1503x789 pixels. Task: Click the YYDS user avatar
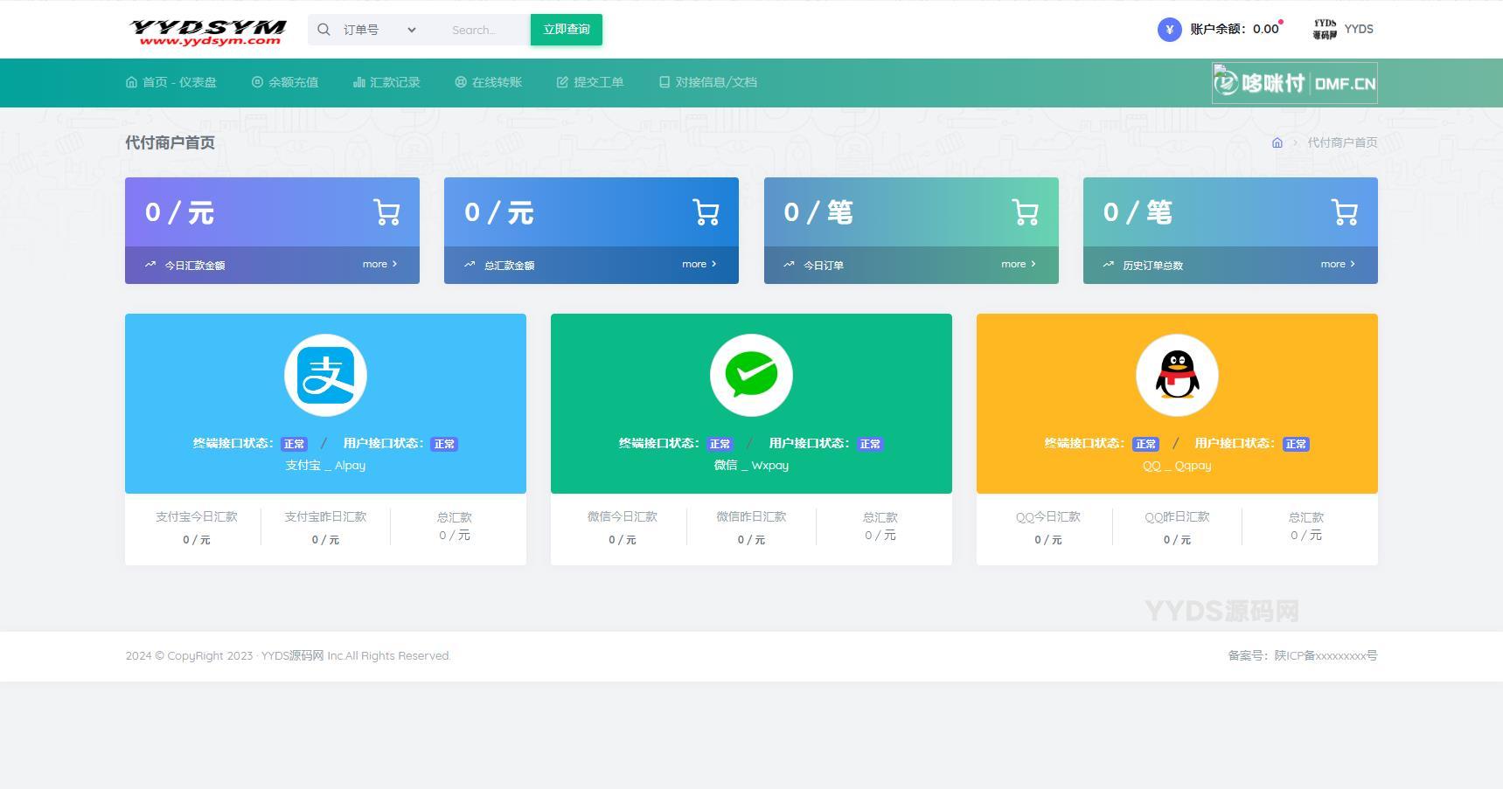[1325, 30]
